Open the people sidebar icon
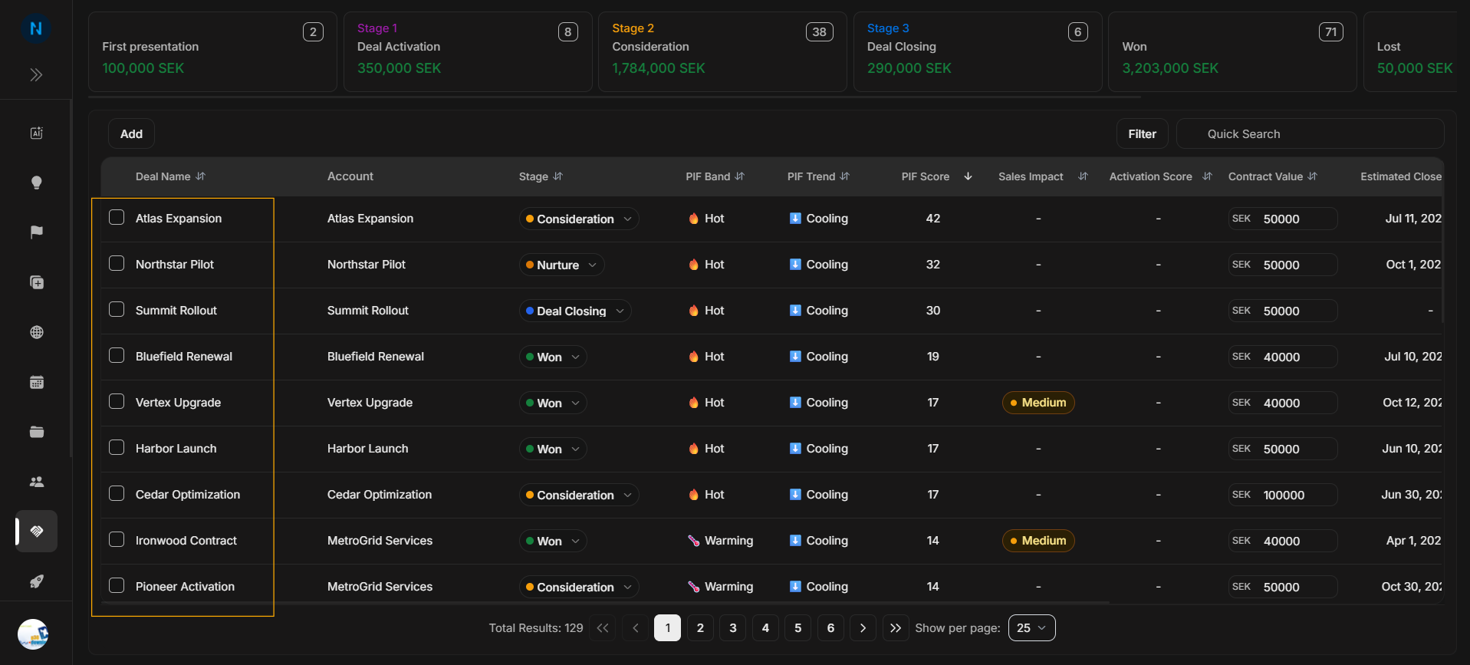 pyautogui.click(x=36, y=482)
